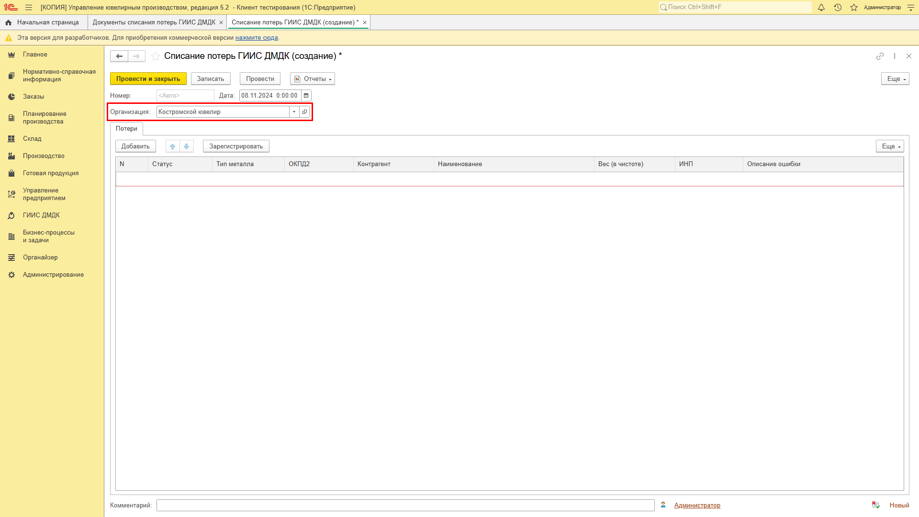Open history clock icon
919x517 pixels.
838,7
